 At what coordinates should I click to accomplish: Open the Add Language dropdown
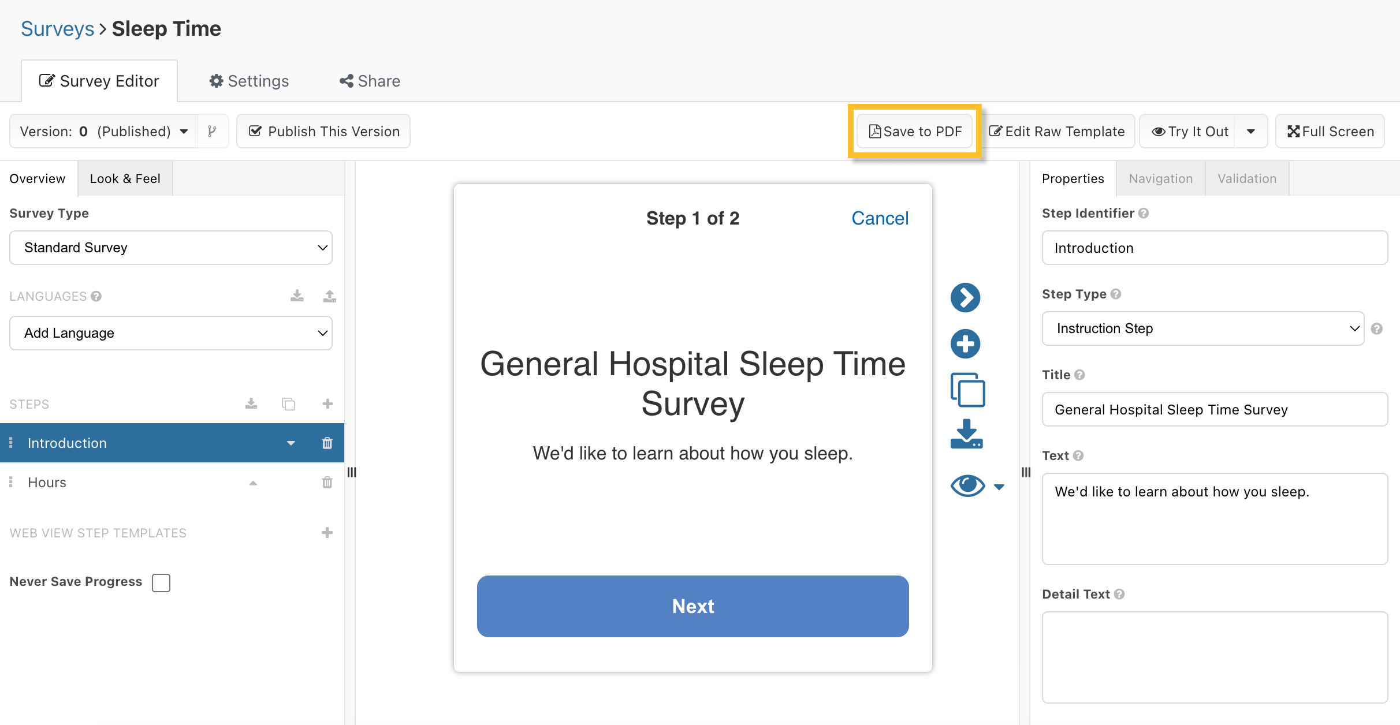(171, 333)
